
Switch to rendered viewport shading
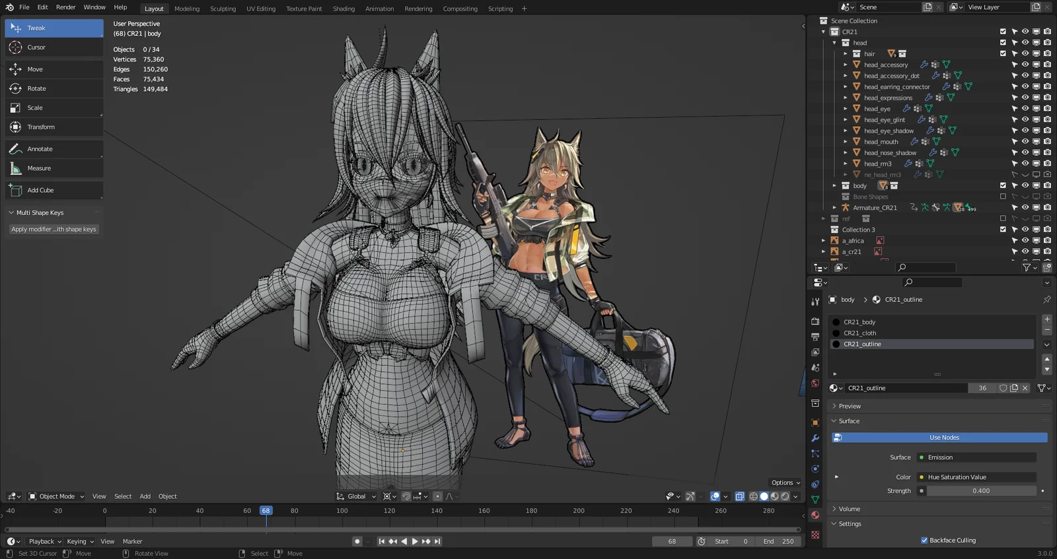coord(785,496)
